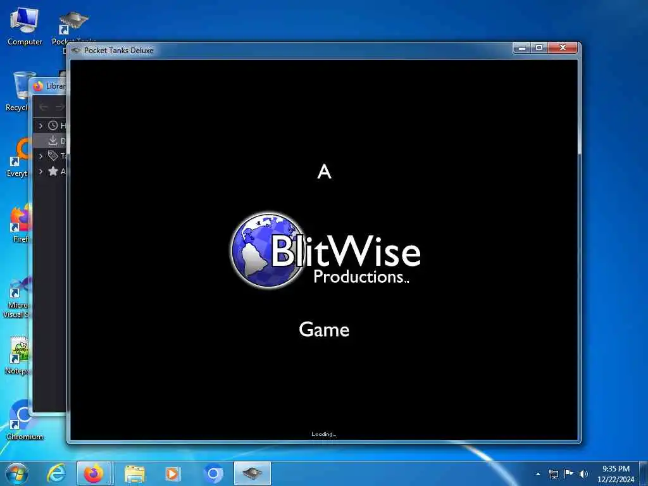
Task: Minimize the Pocket Tanks Deluxe window
Action: [x=522, y=48]
